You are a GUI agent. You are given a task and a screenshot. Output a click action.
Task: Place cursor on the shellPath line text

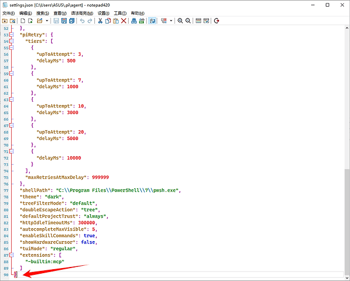tap(100, 191)
